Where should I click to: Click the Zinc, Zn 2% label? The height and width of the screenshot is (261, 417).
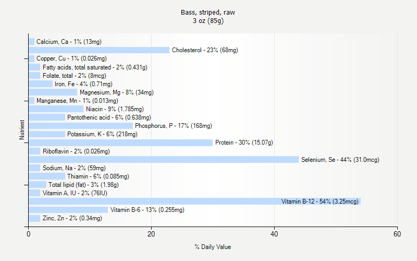(x=72, y=218)
